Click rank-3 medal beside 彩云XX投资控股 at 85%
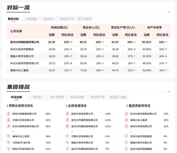The width and height of the screenshot is (177, 153). tap(9, 126)
